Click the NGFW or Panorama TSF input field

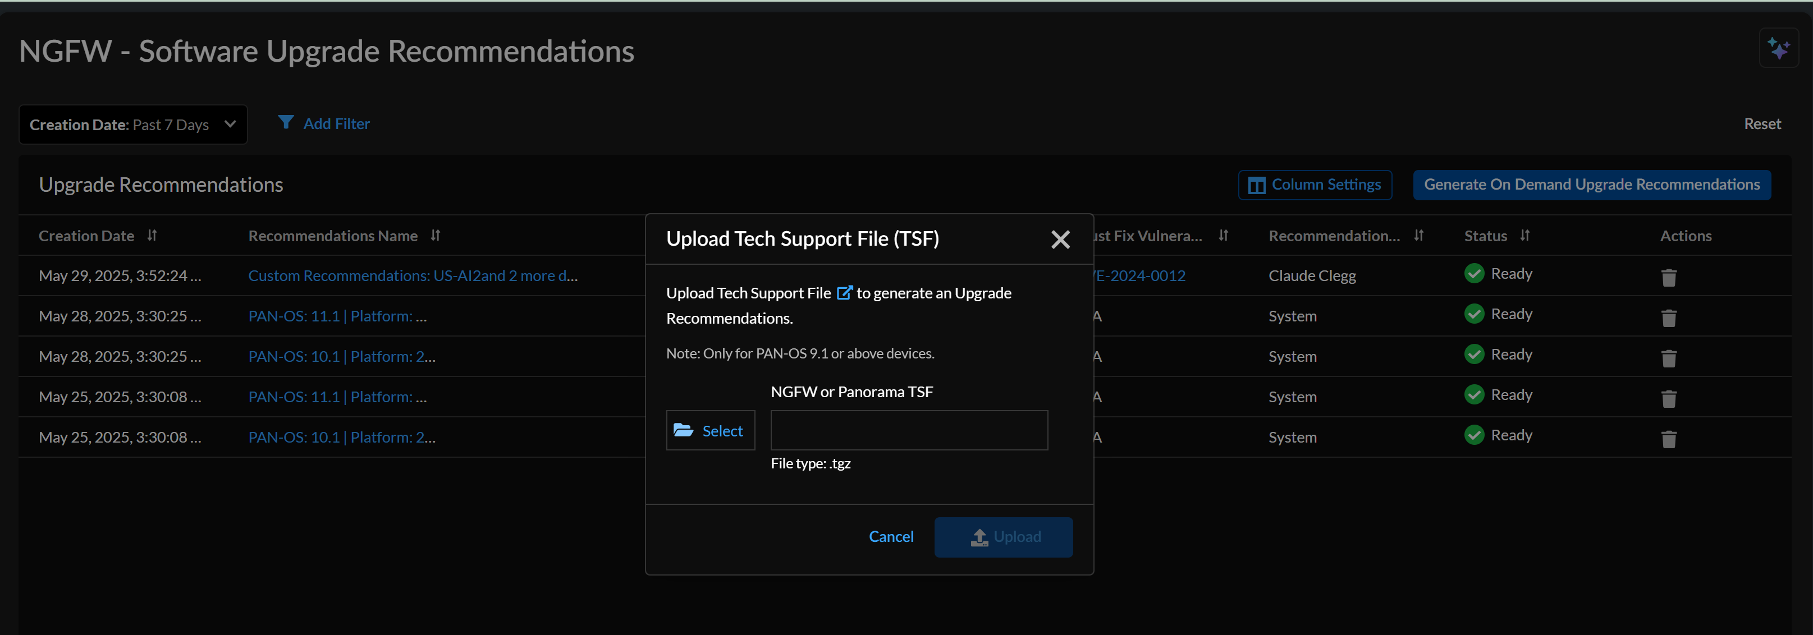click(x=909, y=430)
